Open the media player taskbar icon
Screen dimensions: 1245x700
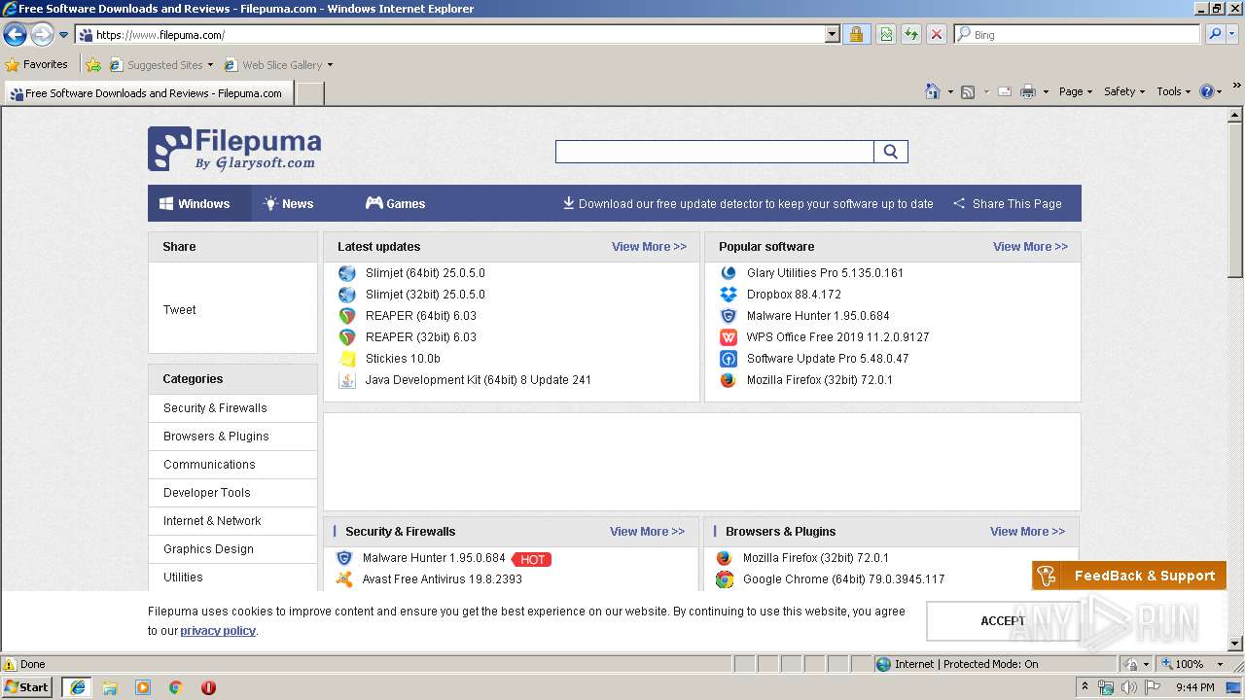click(x=143, y=687)
